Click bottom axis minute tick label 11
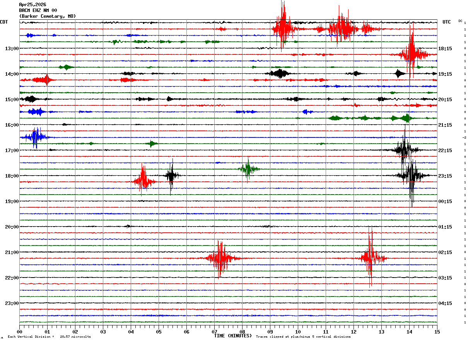The width and height of the screenshot is (468, 342). pos(326,332)
